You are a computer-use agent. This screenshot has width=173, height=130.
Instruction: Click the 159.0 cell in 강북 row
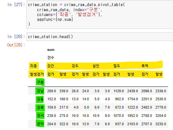tap(51, 107)
